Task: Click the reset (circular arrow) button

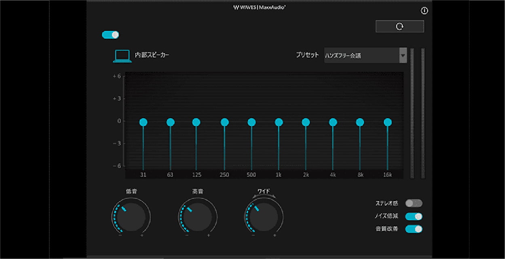Action: (399, 26)
